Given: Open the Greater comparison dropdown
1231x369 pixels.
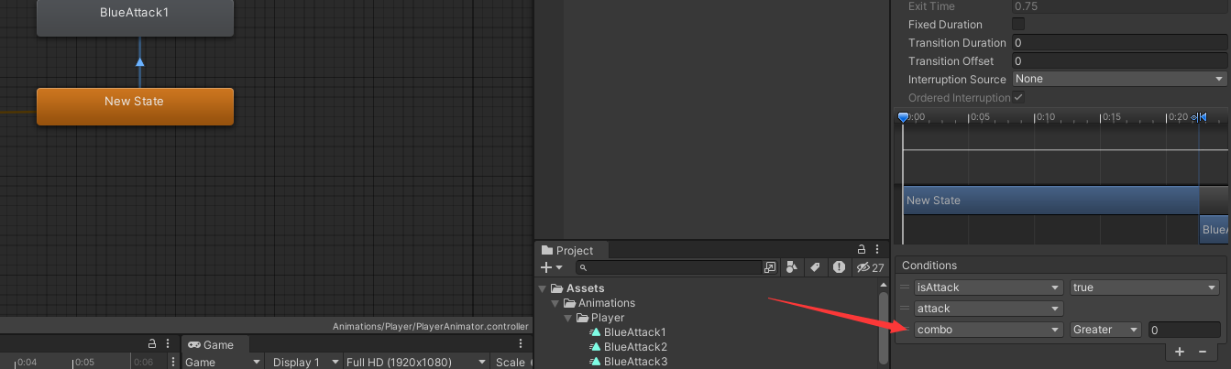Looking at the screenshot, I should coord(1105,330).
